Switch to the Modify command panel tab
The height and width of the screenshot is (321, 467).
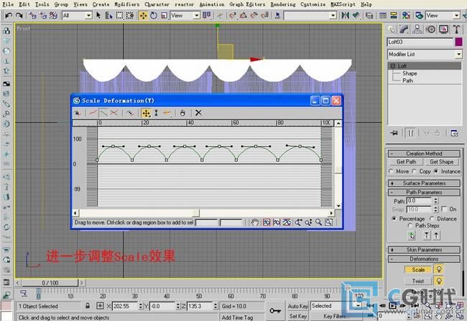coord(404,29)
